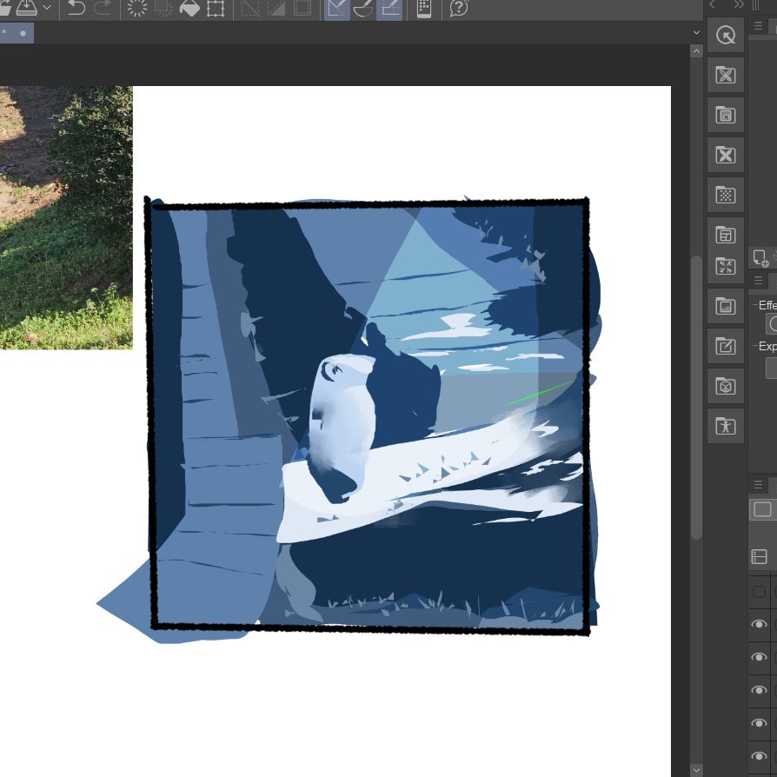The width and height of the screenshot is (777, 777).
Task: Click the Save document icon in the command bar
Action: (x=26, y=8)
